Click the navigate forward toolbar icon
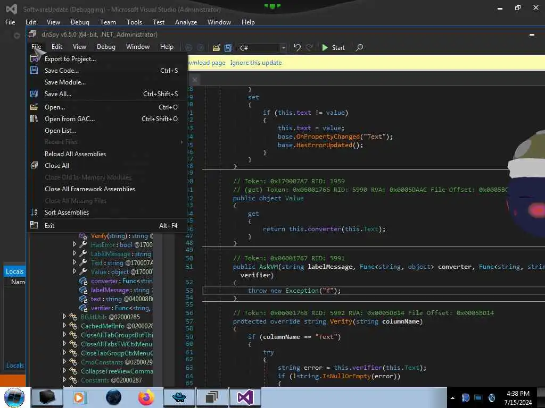 [x=201, y=48]
